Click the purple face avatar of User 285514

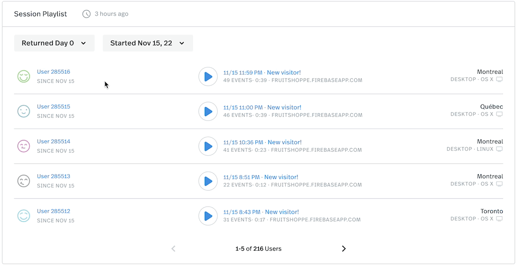click(24, 146)
